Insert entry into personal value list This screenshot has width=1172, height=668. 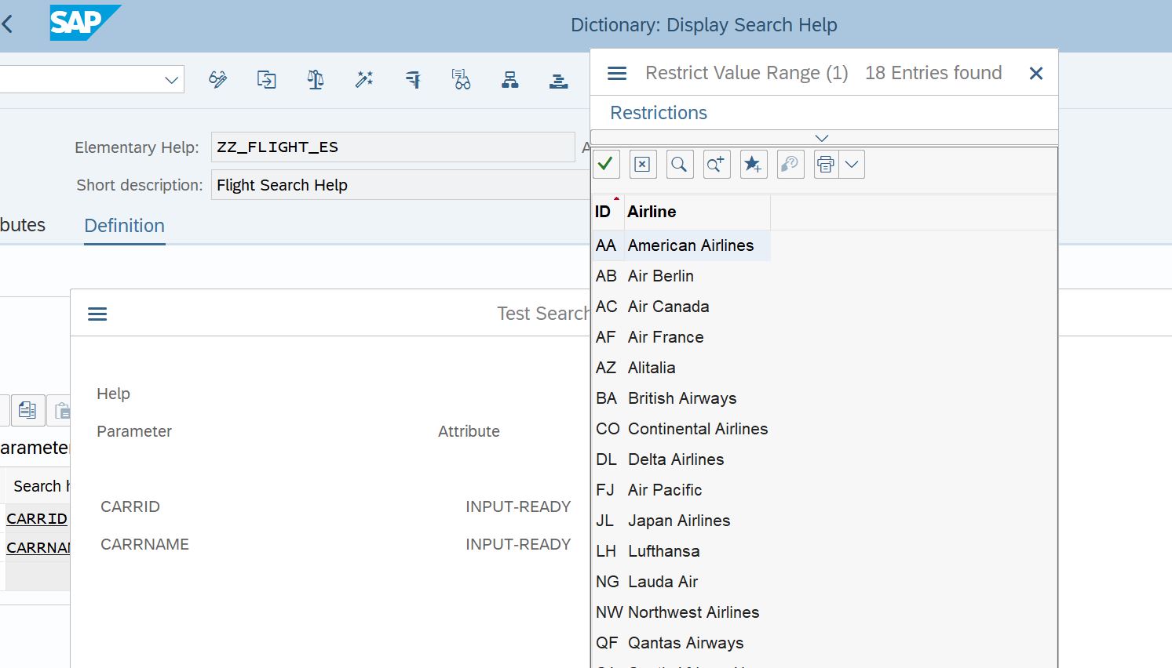[753, 164]
